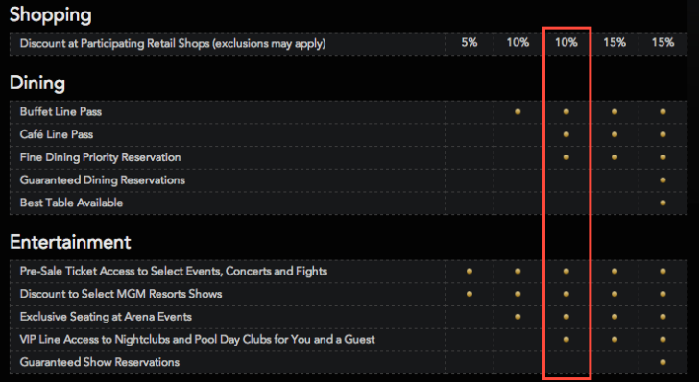Click the Shopping section heading
Image resolution: width=699 pixels, height=382 pixels.
tap(50, 14)
